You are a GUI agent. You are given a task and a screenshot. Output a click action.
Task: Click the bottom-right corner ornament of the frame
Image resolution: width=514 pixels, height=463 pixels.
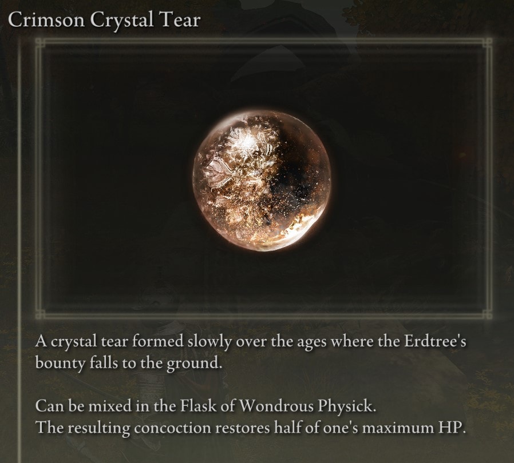coord(487,314)
